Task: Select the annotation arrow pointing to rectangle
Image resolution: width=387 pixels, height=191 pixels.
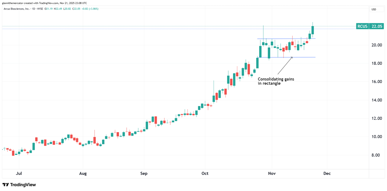Action: coord(285,65)
